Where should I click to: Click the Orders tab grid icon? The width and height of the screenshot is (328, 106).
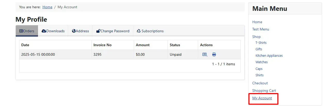click(21, 31)
